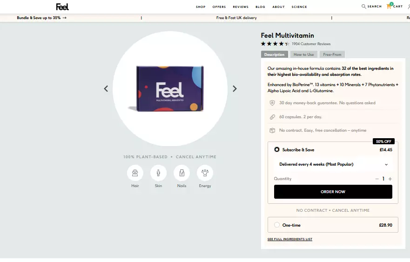Click the quantity value 1

383,179
